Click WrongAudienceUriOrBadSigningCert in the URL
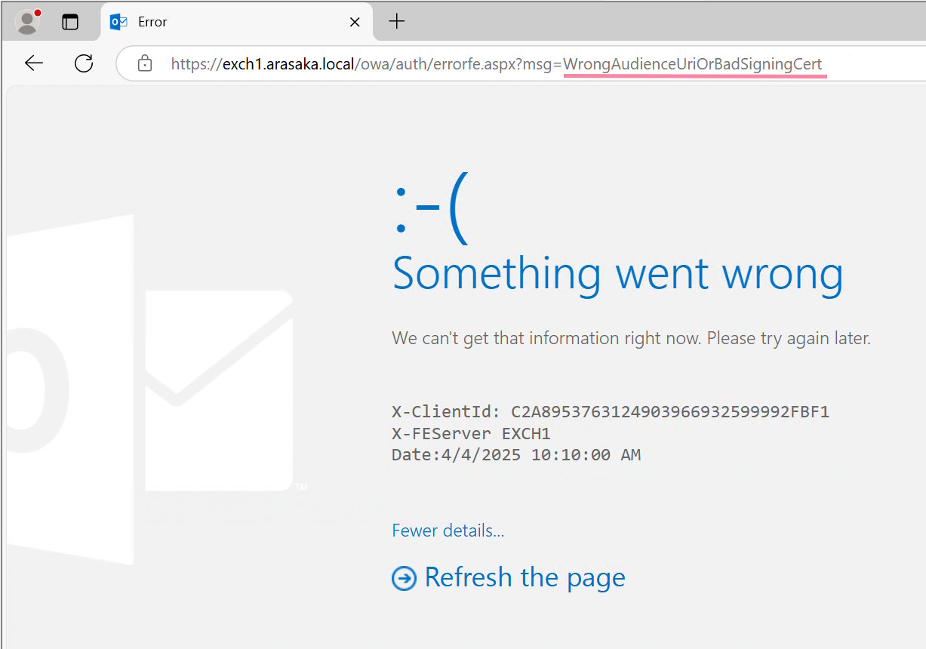Image resolution: width=926 pixels, height=649 pixels. tap(692, 64)
